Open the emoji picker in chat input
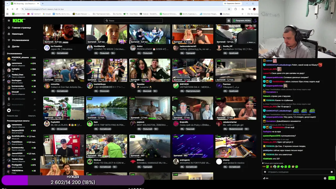This screenshot has width=336, height=189. tap(332, 172)
